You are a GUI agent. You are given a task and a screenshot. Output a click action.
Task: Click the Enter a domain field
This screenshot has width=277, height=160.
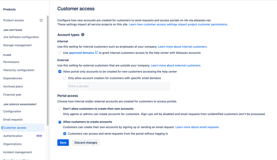[118, 86]
